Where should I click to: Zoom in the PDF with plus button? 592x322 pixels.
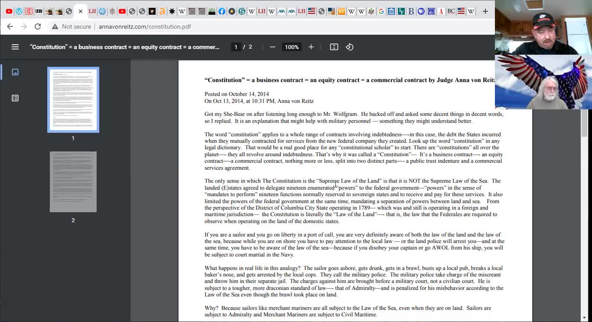click(x=311, y=47)
